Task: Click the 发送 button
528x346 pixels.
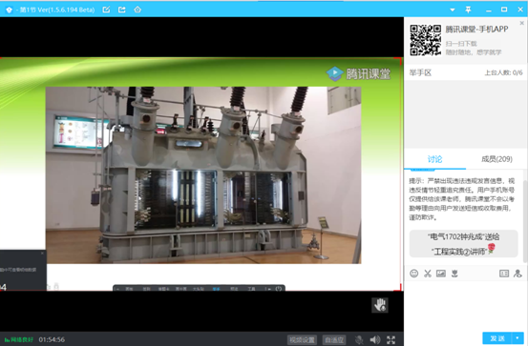Action: 497,338
